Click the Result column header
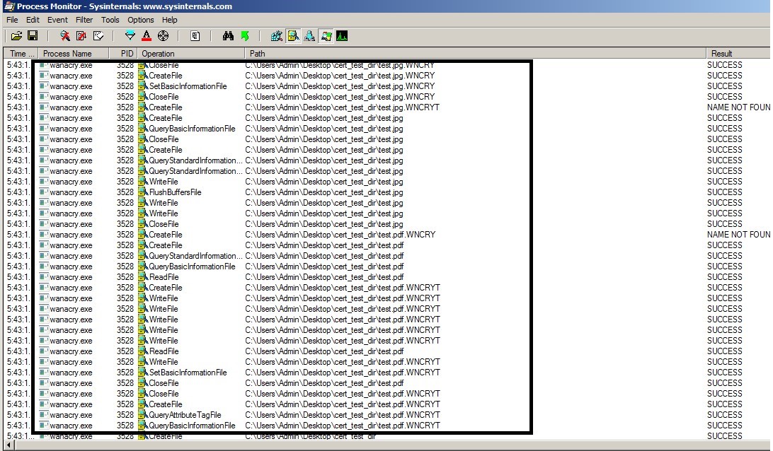Screen dimensions: 773x451 [x=738, y=54]
